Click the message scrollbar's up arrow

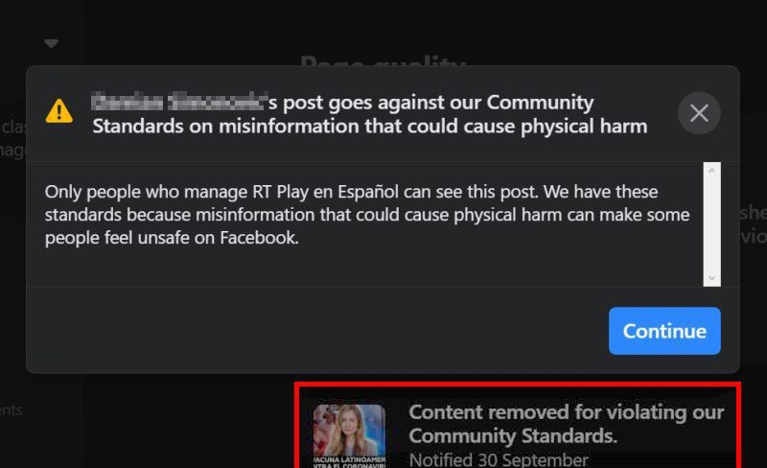(x=711, y=171)
